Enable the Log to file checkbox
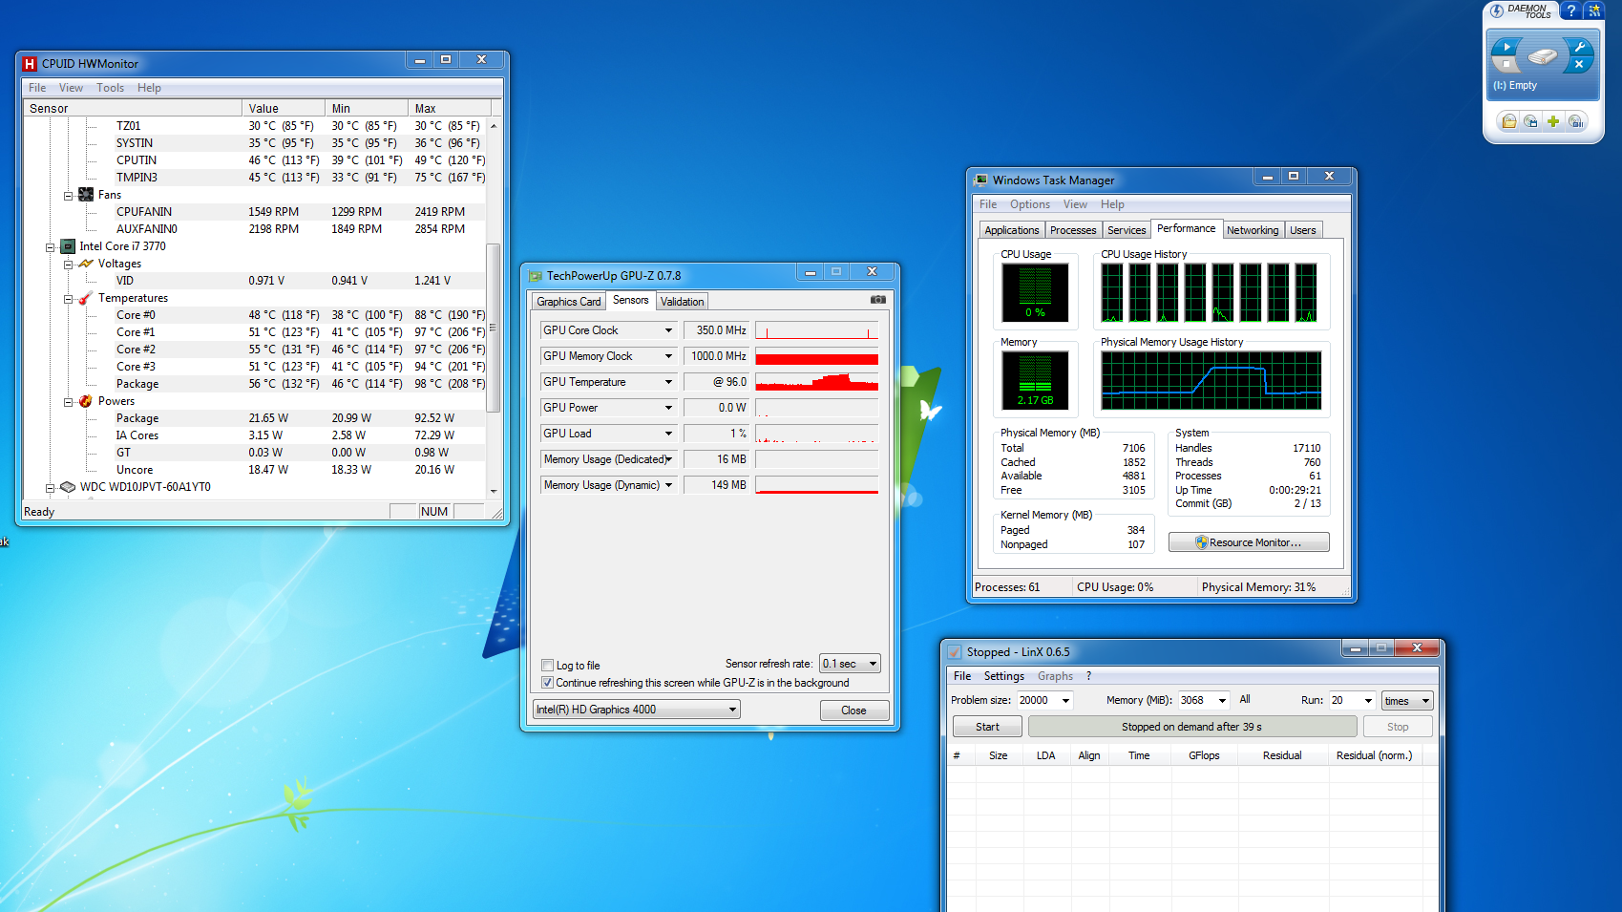Screen dimensions: 1622x912 548,666
